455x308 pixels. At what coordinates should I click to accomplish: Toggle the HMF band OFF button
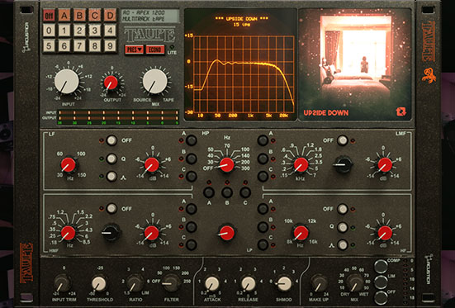click(x=111, y=208)
